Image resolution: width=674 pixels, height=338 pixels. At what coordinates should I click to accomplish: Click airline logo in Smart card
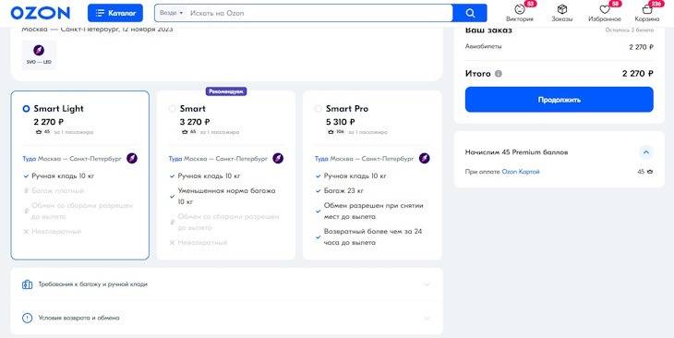coord(278,159)
